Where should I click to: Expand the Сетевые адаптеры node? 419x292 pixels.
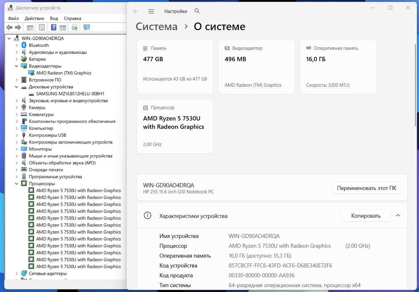(17, 274)
